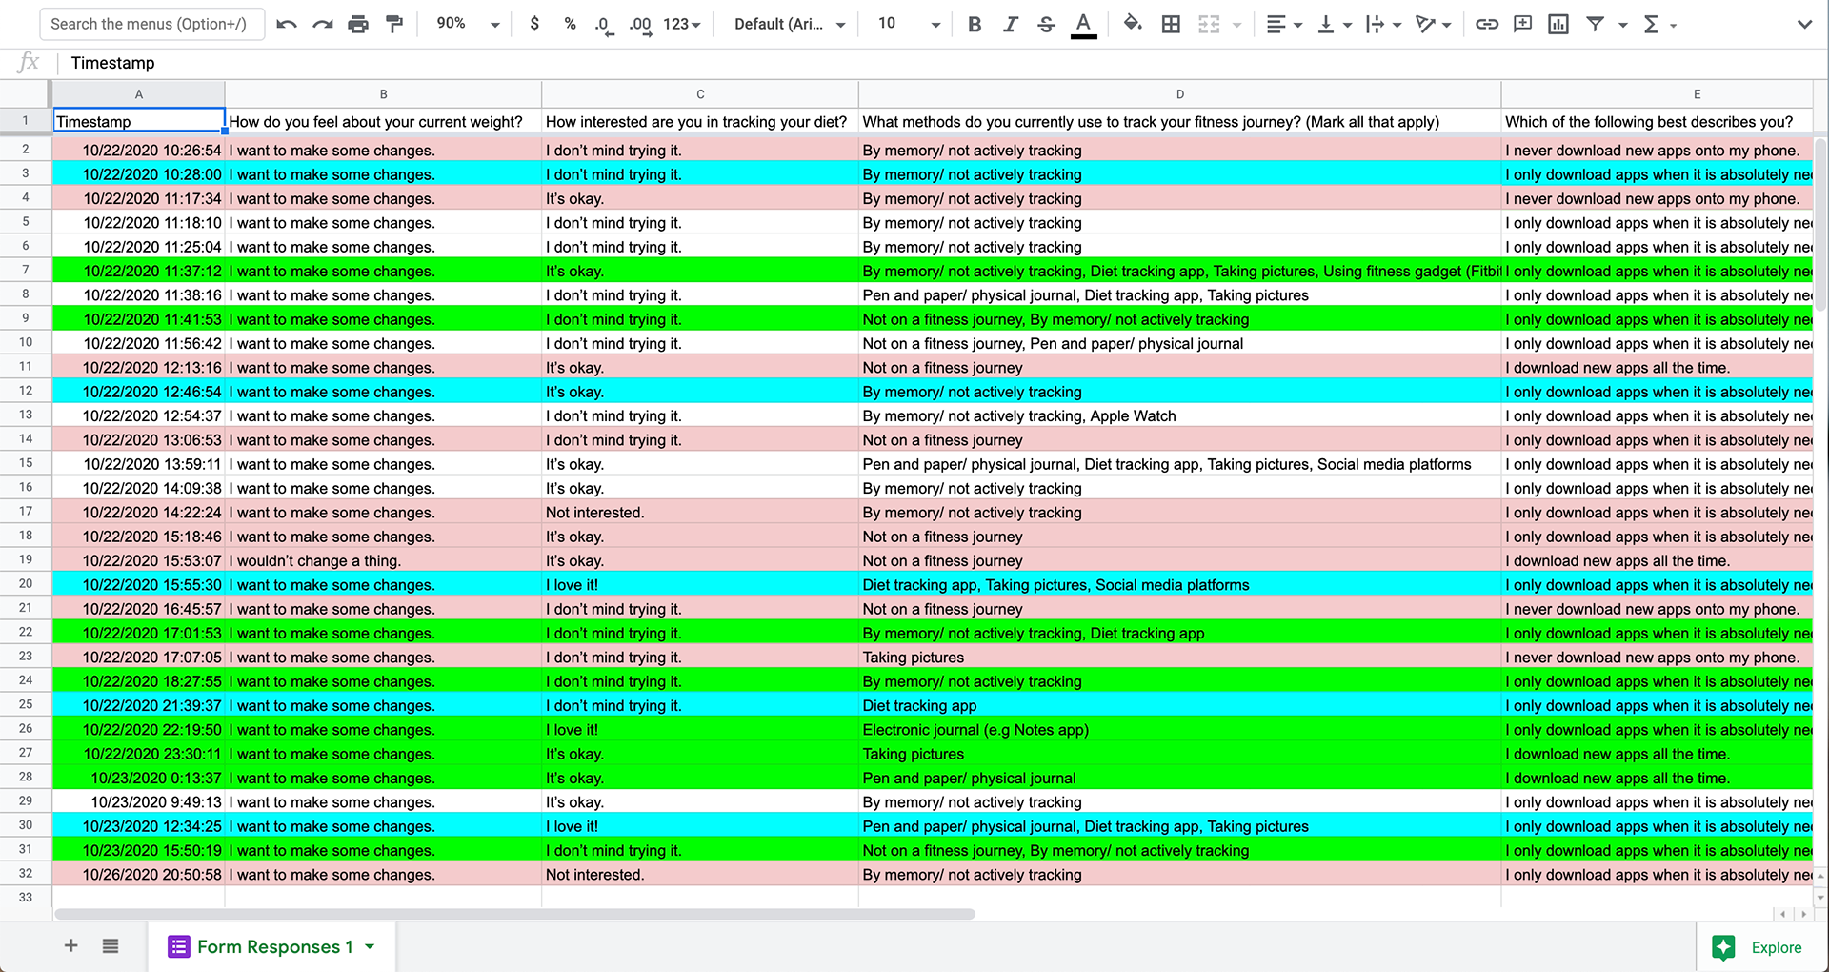
Task: Select cell 'I wouldn't change a thing.'
Action: pos(383,560)
